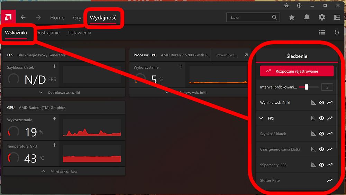Toggle the sidebar panel icon
The image size is (346, 195).
(337, 17)
